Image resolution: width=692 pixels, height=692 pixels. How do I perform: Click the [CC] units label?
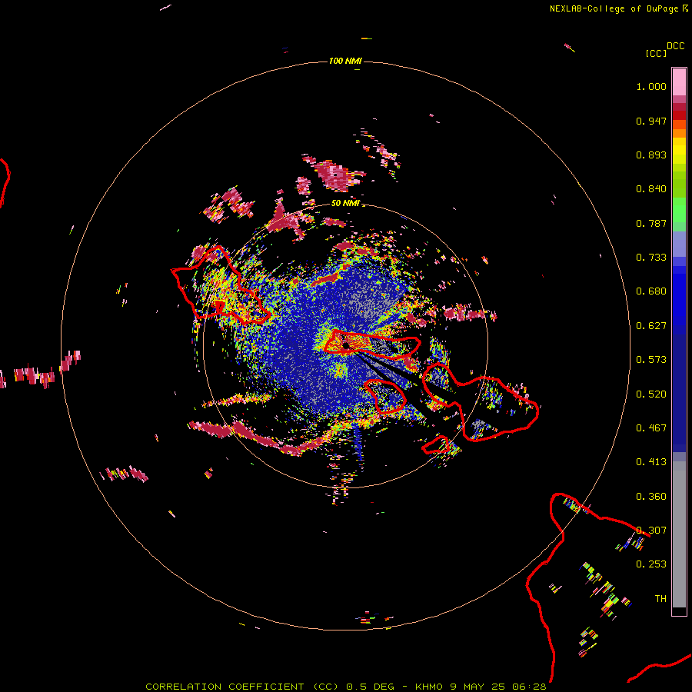pyautogui.click(x=656, y=53)
